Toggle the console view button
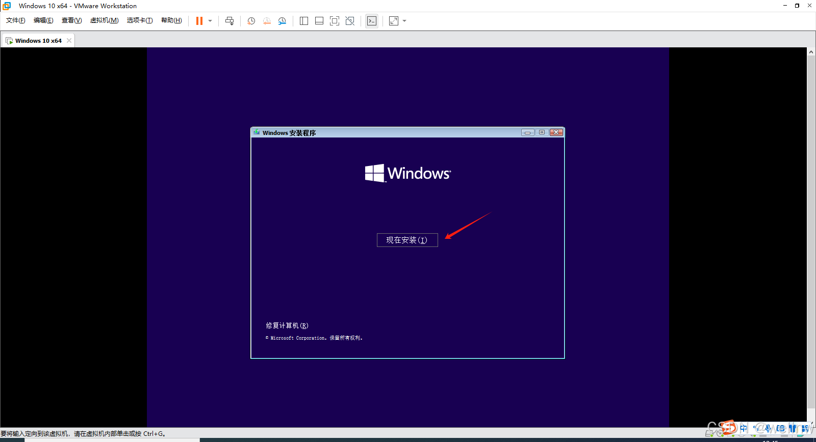Screen dimensions: 816x442 tap(372, 21)
